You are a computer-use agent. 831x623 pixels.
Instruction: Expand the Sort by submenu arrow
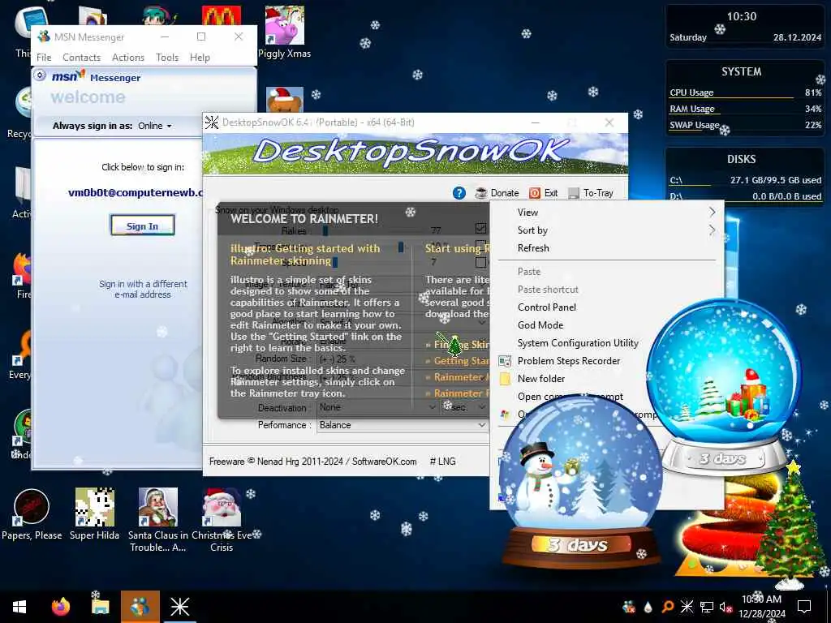[712, 230]
